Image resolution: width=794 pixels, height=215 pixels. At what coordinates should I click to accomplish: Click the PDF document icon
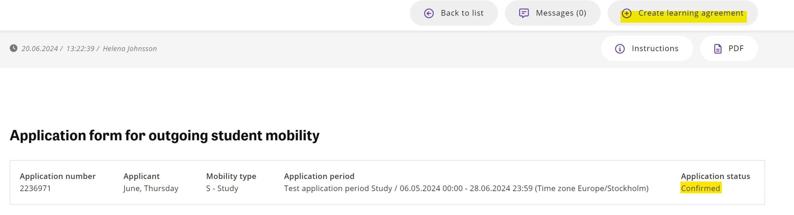[718, 49]
